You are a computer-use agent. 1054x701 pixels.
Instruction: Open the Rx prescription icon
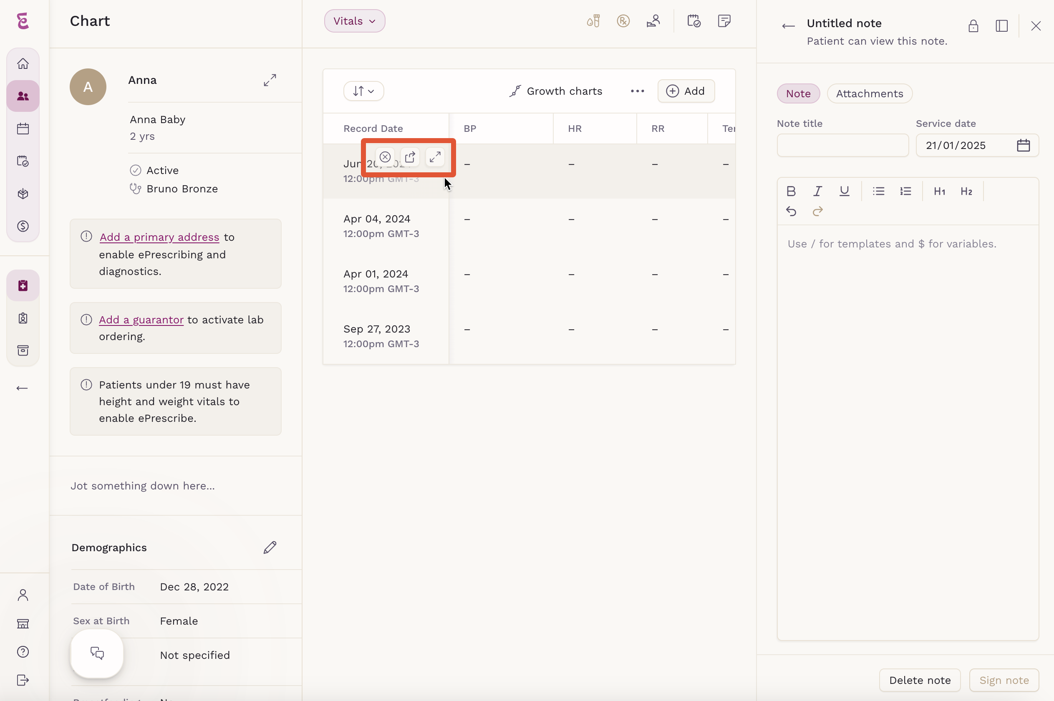[623, 21]
